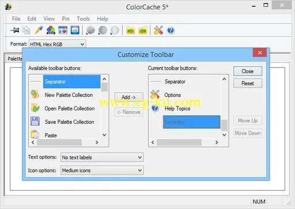Click right arrow of current list horizontal scrollbar
Image resolution: width=295 pixels, height=209 pixels.
pos(217,142)
